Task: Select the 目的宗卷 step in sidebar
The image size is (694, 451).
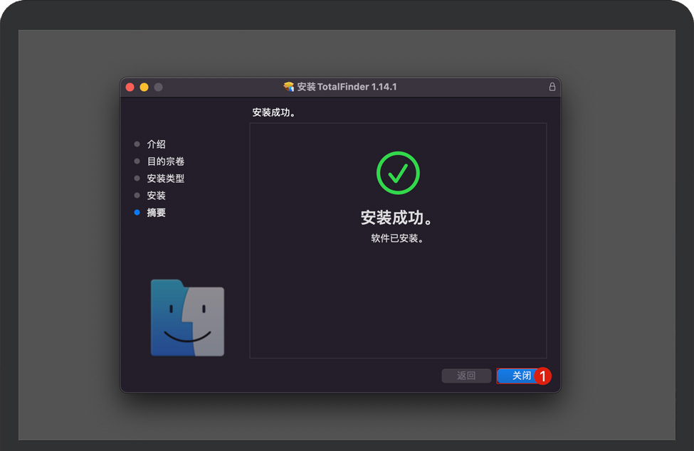Action: pyautogui.click(x=166, y=161)
